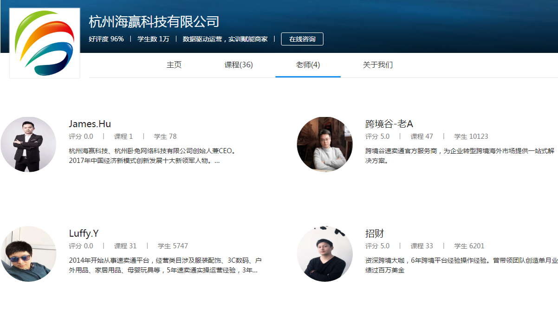Click 跨境谷-老A's 评分 5.0 rating
This screenshot has height=317, width=558.
coord(377,136)
